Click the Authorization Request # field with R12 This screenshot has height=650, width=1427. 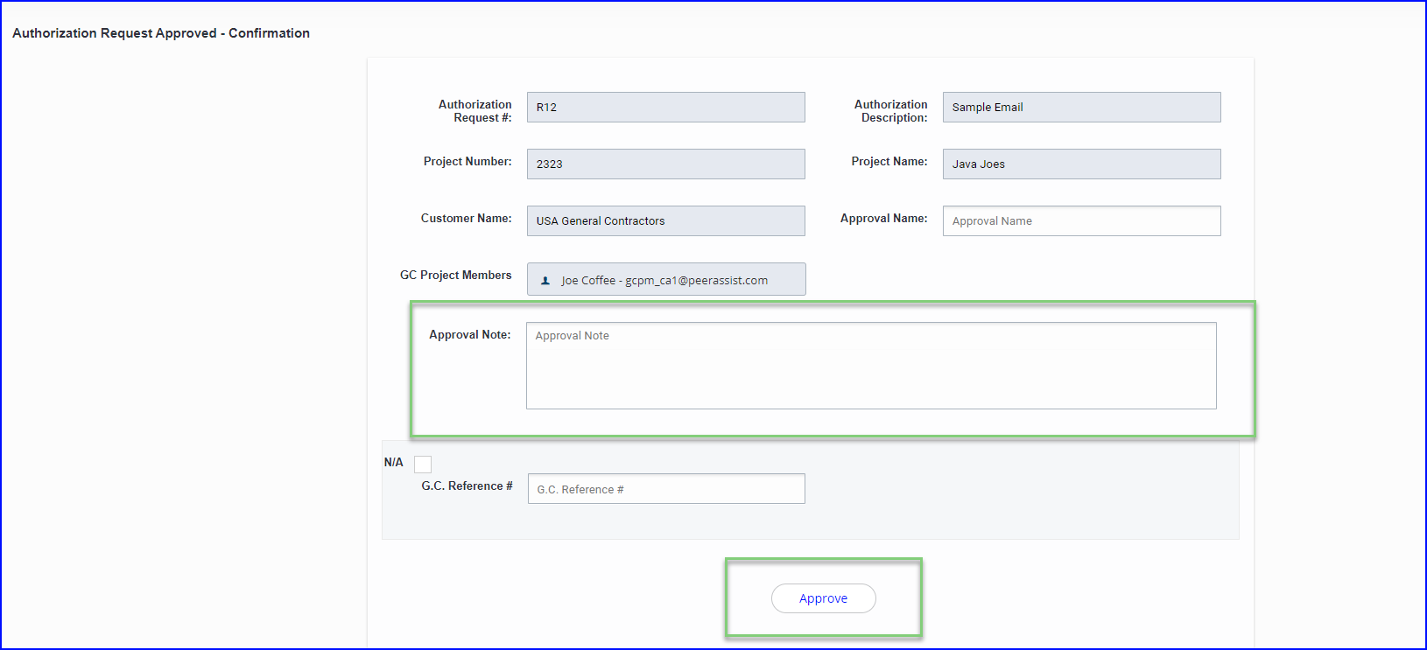(x=666, y=107)
